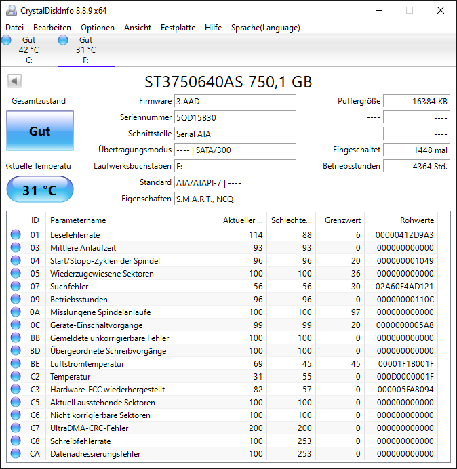Select the Suchfehler parameter name
The image size is (457, 469).
click(69, 287)
